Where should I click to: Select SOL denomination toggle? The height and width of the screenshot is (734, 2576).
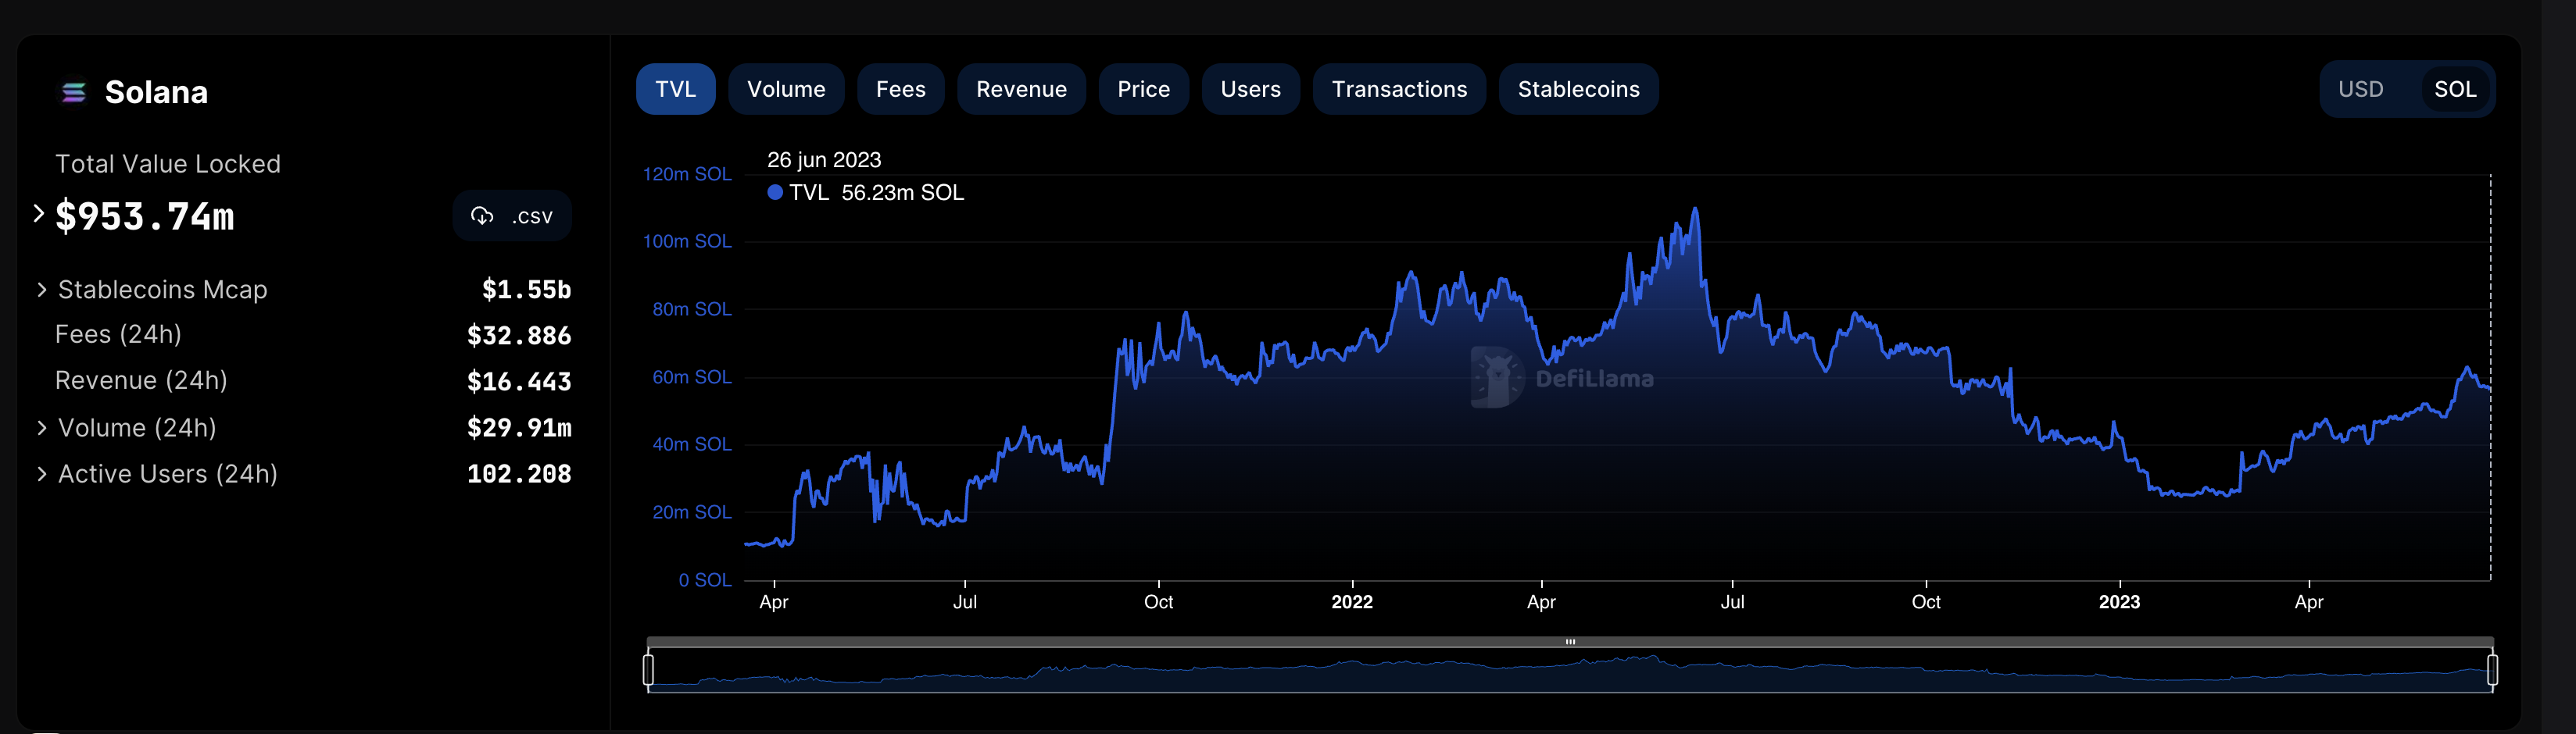click(2454, 90)
